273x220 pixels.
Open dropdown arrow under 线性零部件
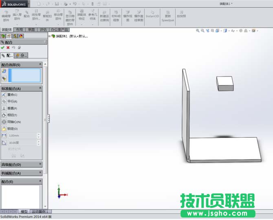pyautogui.click(x=36, y=24)
